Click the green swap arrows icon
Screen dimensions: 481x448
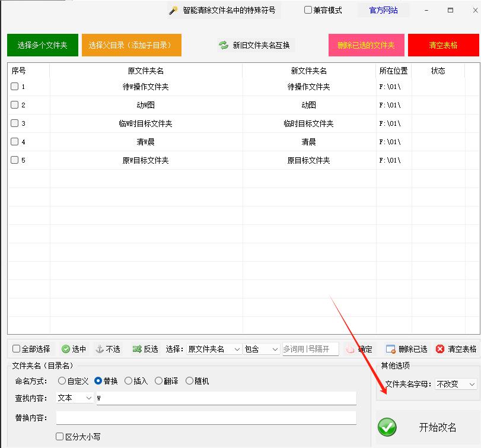[x=224, y=45]
